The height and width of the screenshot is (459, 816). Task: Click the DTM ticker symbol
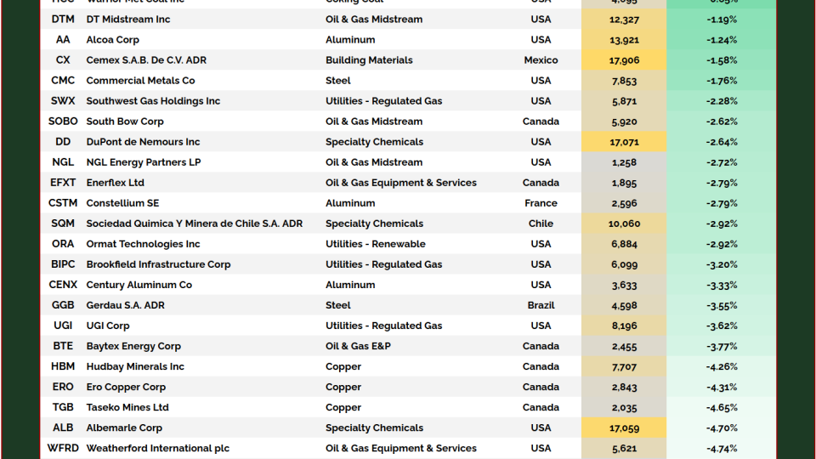click(63, 20)
